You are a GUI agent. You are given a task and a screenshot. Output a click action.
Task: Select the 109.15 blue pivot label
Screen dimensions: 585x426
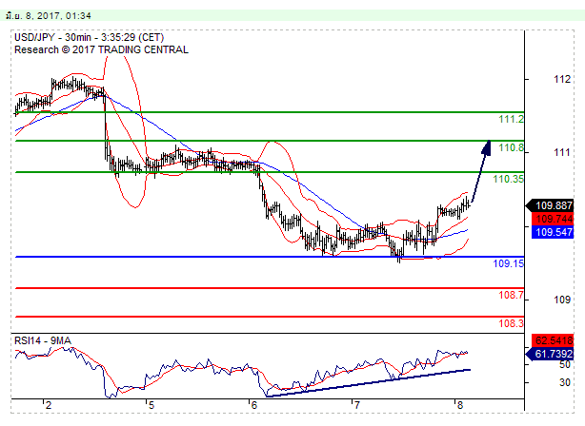coord(508,263)
